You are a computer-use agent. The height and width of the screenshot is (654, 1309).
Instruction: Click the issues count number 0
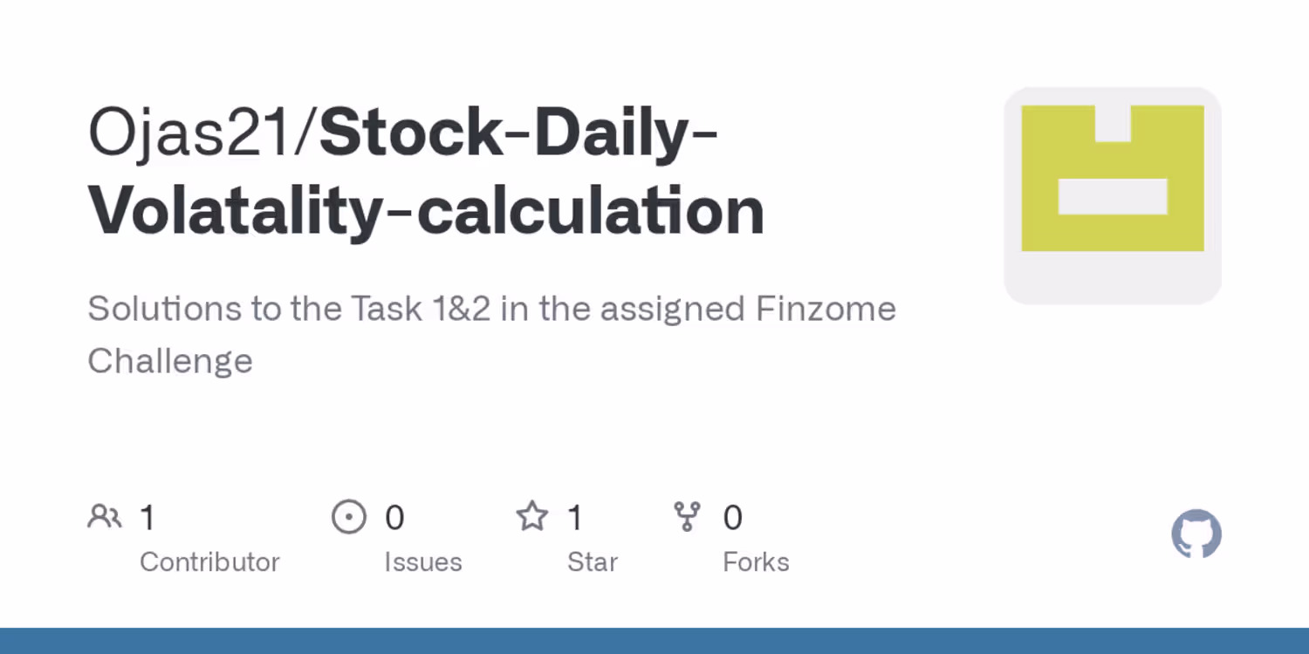point(394,518)
